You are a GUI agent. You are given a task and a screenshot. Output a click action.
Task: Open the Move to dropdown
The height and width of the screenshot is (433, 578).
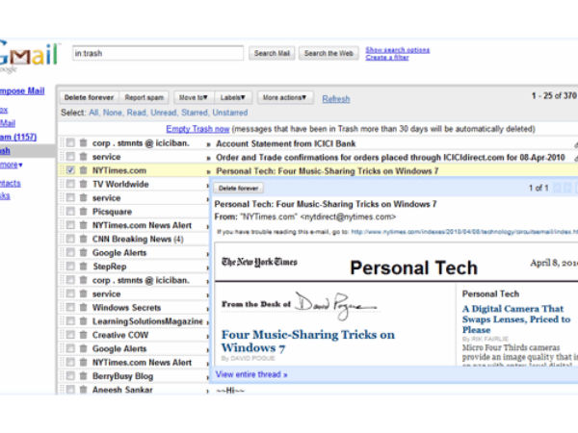pyautogui.click(x=192, y=98)
